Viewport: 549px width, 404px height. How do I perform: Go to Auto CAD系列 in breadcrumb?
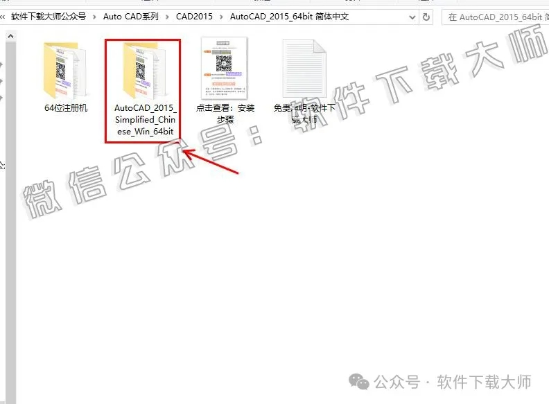coord(131,17)
